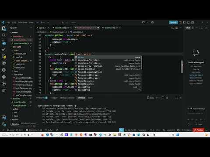Switch to the Terminal panel tab
Viewport: 210px width, 157px height.
(x=81, y=98)
